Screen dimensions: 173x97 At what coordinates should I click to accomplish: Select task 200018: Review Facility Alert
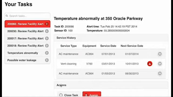(28, 46)
